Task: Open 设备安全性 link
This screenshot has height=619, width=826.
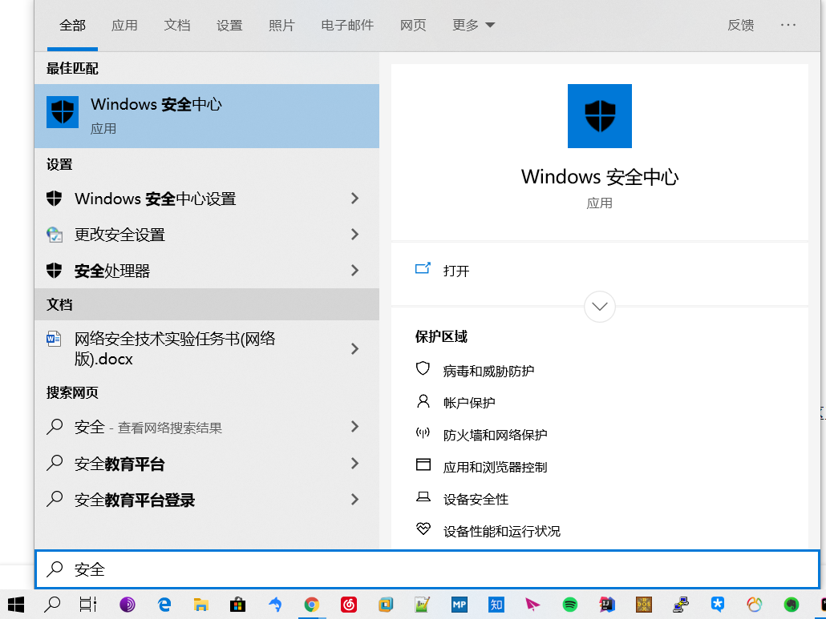Action: [x=476, y=499]
